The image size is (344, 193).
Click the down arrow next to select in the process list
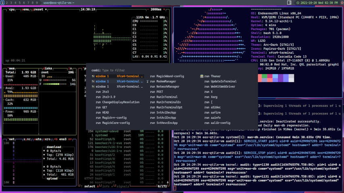[98, 186]
